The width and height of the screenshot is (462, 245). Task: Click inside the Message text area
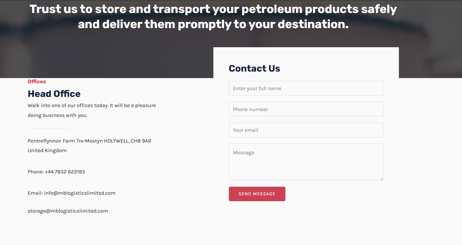pos(306,162)
